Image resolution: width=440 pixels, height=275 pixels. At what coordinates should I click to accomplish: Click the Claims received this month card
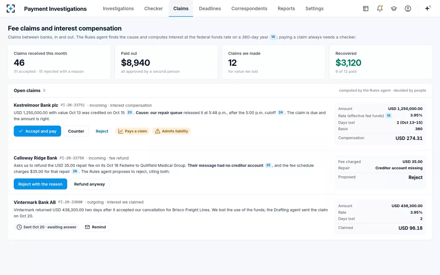tap(59, 62)
